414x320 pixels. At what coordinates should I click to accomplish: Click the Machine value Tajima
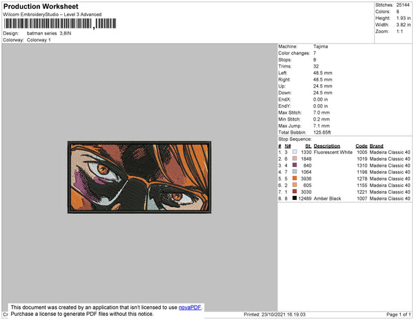coord(321,46)
